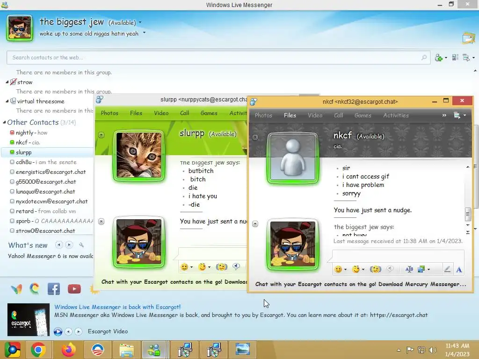Show hidden tray icons arrow

pyautogui.click(x=399, y=350)
